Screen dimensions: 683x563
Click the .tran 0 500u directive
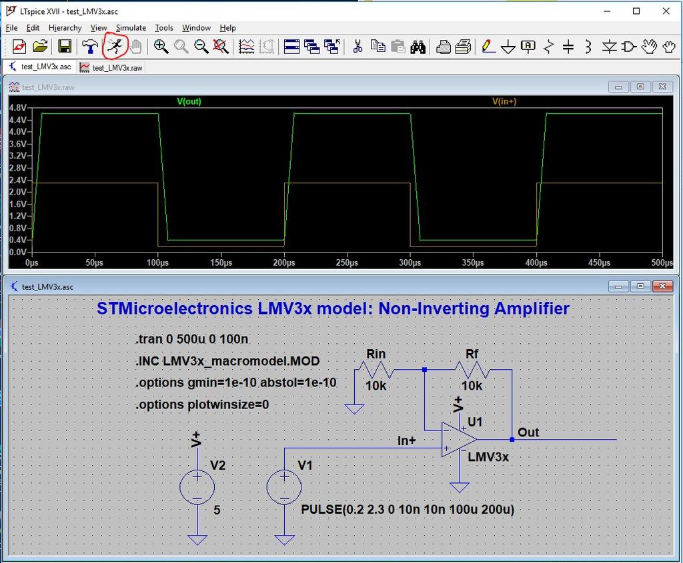click(192, 338)
